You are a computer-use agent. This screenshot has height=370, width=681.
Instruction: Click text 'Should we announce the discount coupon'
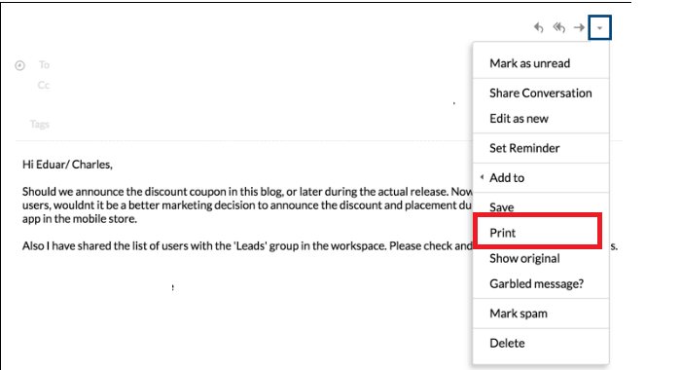pyautogui.click(x=125, y=192)
